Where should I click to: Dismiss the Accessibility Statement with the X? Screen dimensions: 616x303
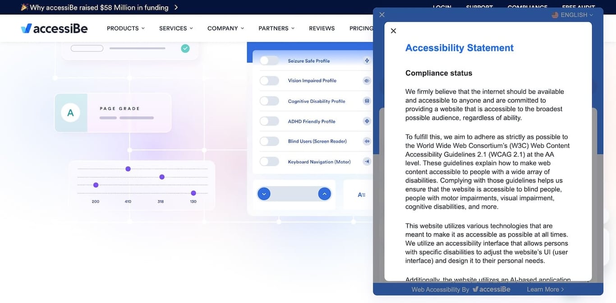393,30
